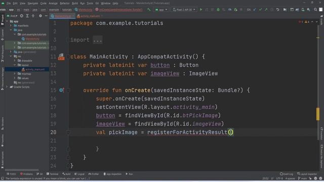Click the SDK Manager toolbar icon
This screenshot has width=324, height=182.
(308, 10)
